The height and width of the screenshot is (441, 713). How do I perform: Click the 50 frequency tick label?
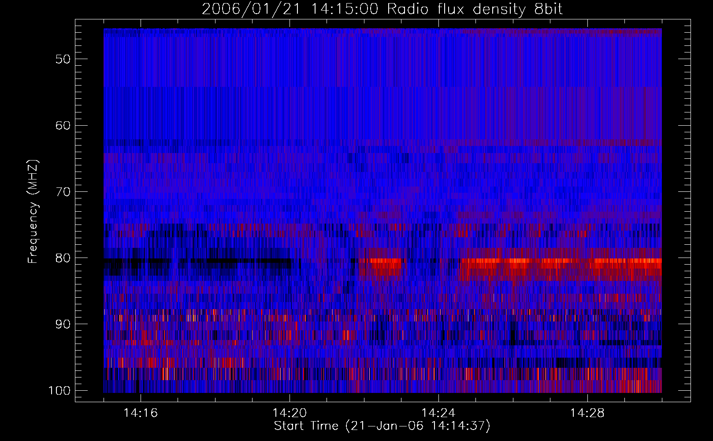pyautogui.click(x=63, y=59)
